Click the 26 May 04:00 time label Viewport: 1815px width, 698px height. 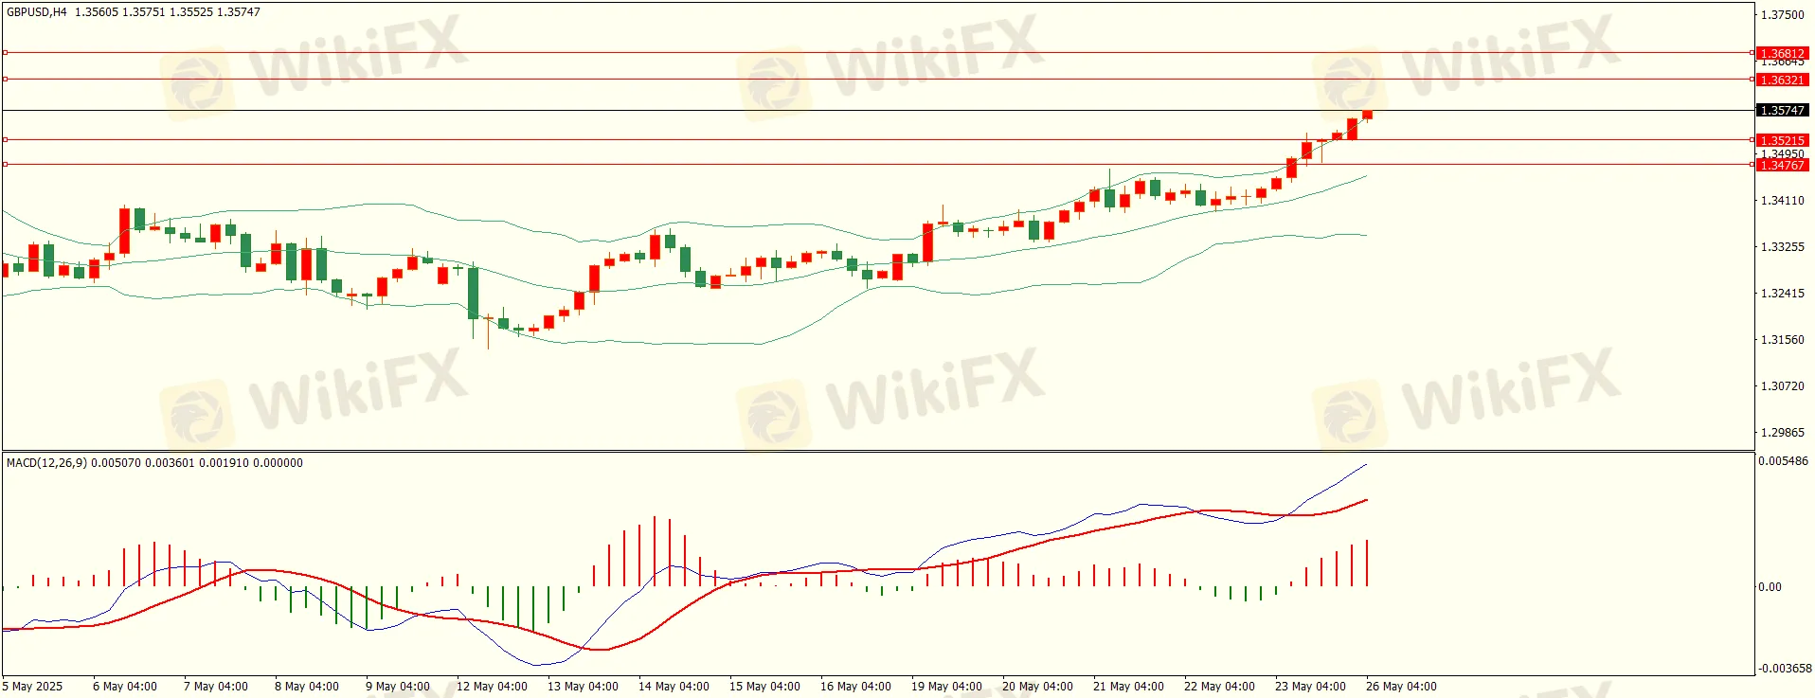coord(1400,687)
